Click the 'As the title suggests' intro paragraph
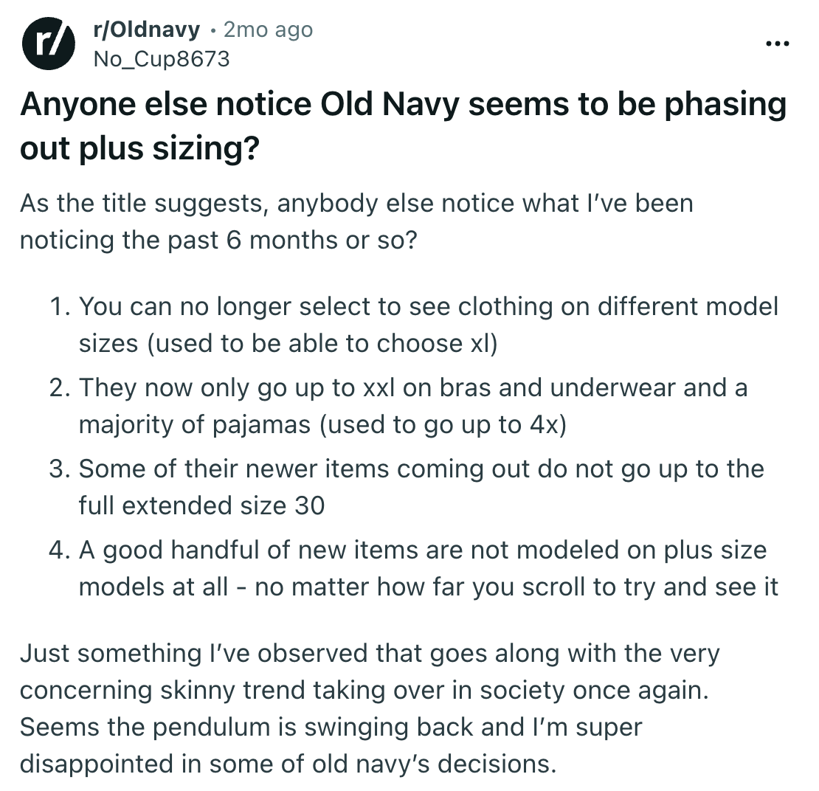Viewport: 819px width, 791px height. (356, 203)
